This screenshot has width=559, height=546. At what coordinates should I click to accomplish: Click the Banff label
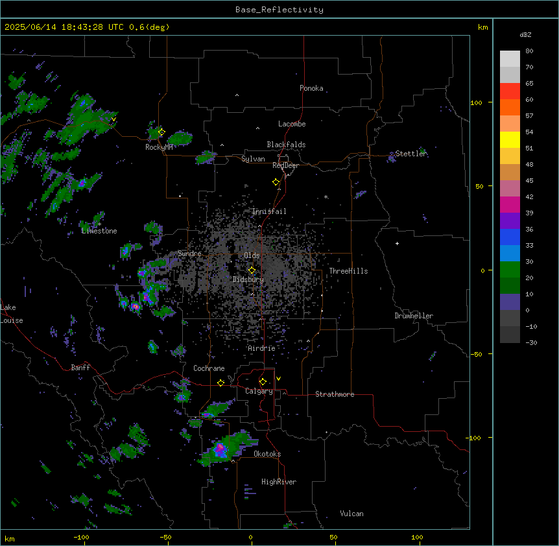tap(80, 368)
